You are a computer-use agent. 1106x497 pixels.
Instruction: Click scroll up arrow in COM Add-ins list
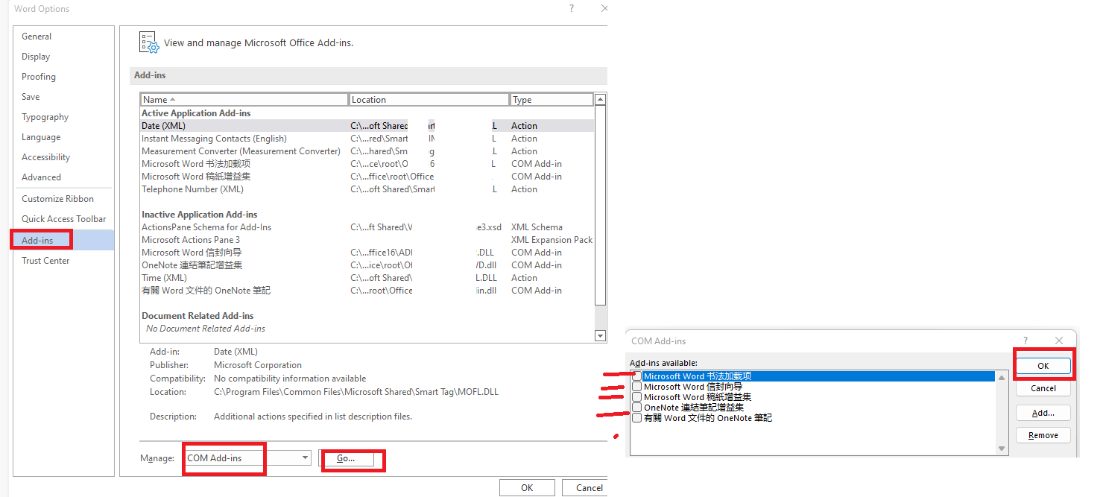(1002, 376)
